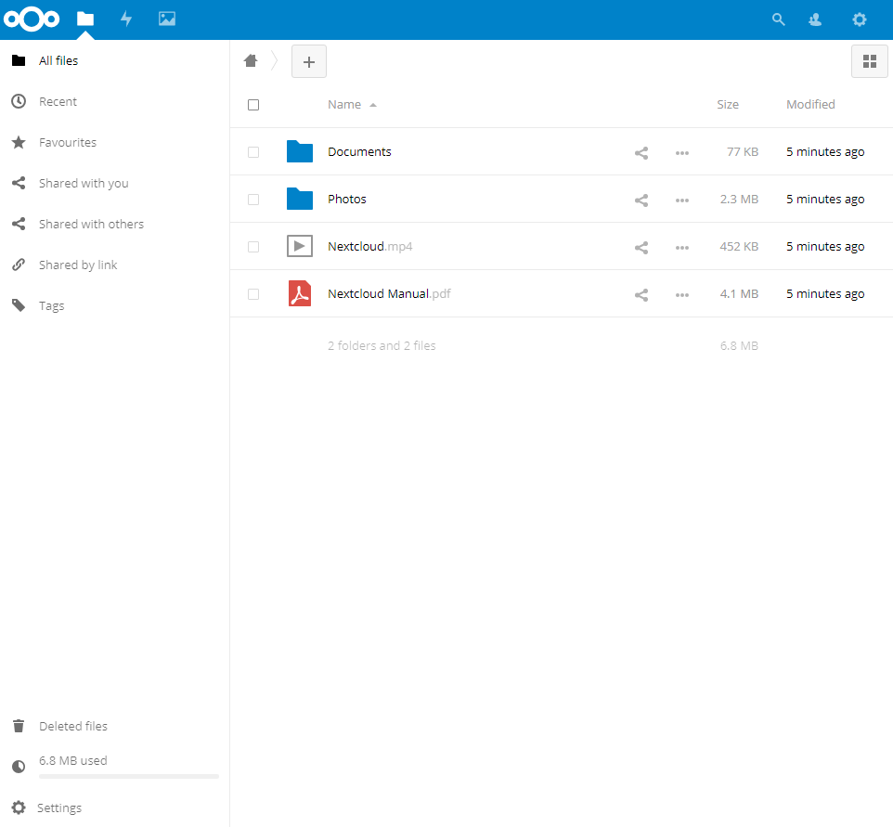Click Photos size 2.3 MB
The width and height of the screenshot is (893, 827).
739,200
